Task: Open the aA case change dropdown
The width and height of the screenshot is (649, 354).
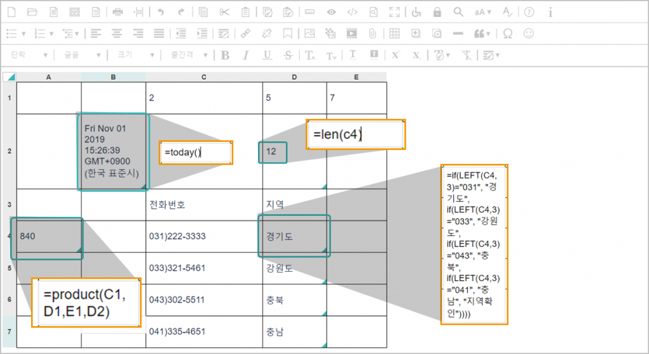Action: (482, 12)
